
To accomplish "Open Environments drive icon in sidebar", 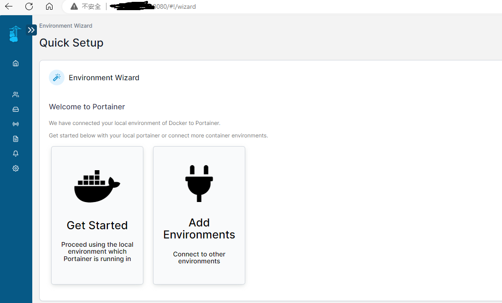I will (16, 109).
